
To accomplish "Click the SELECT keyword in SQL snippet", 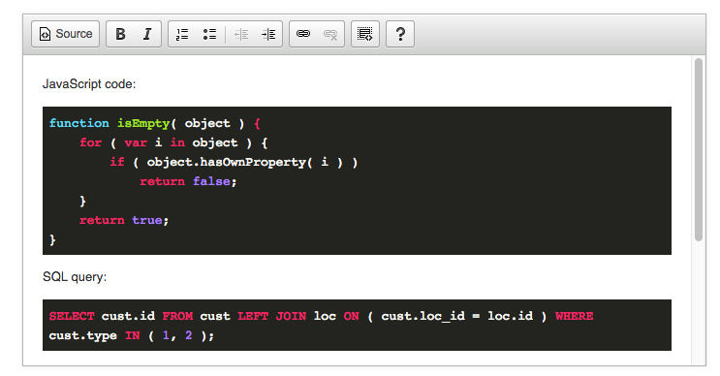I will point(72,316).
